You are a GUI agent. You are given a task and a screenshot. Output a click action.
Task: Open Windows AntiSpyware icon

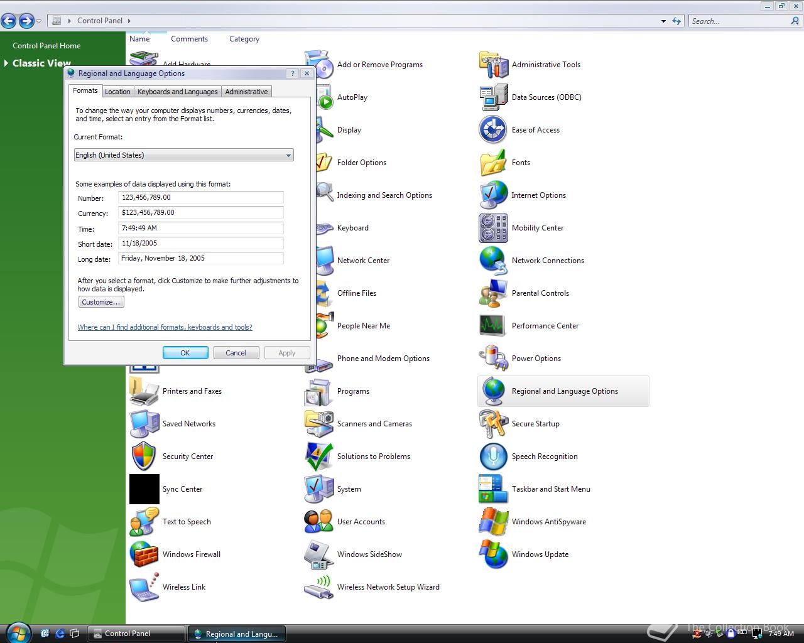(494, 522)
